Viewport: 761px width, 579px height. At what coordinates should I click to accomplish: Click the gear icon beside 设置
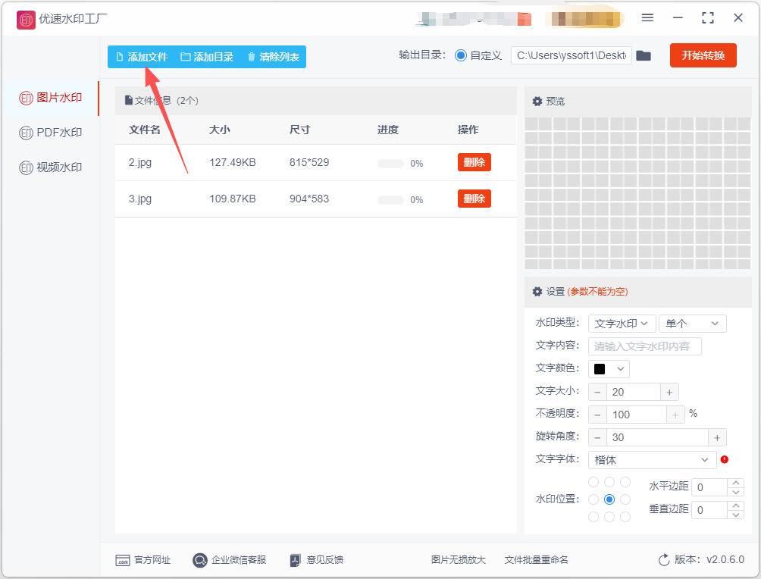[537, 292]
